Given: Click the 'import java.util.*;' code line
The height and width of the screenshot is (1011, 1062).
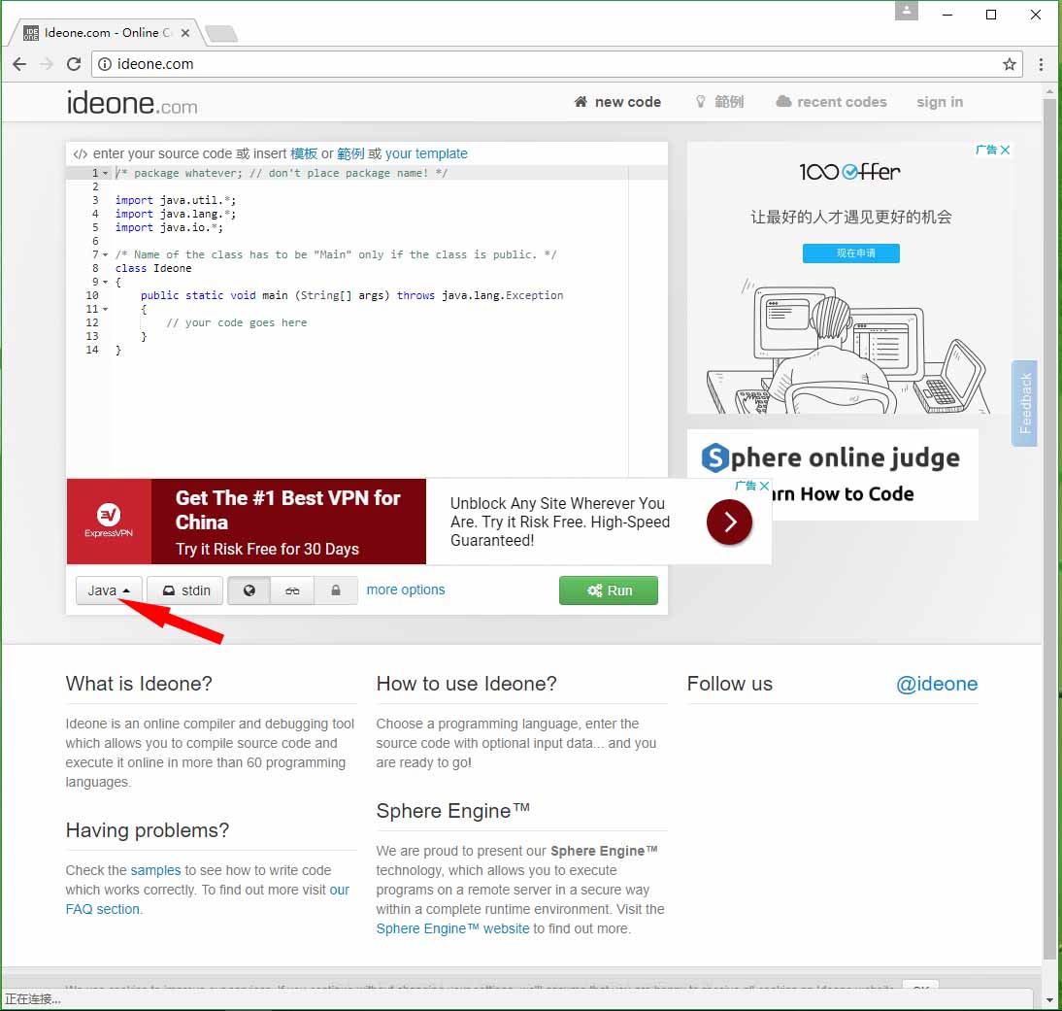Looking at the screenshot, I should (176, 201).
